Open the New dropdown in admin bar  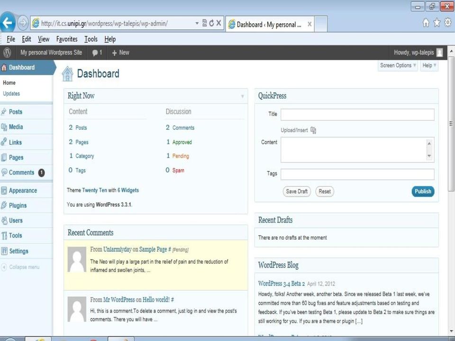pyautogui.click(x=120, y=53)
